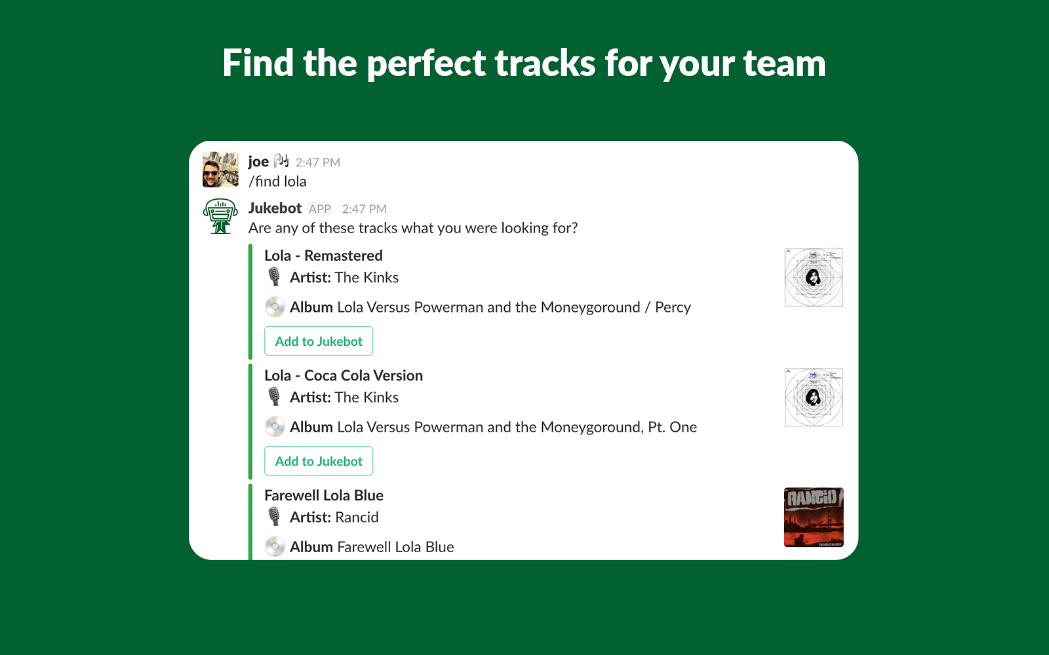
Task: Click the disc icon beside Album Lola Versus Powerman / Percy
Action: 275,307
